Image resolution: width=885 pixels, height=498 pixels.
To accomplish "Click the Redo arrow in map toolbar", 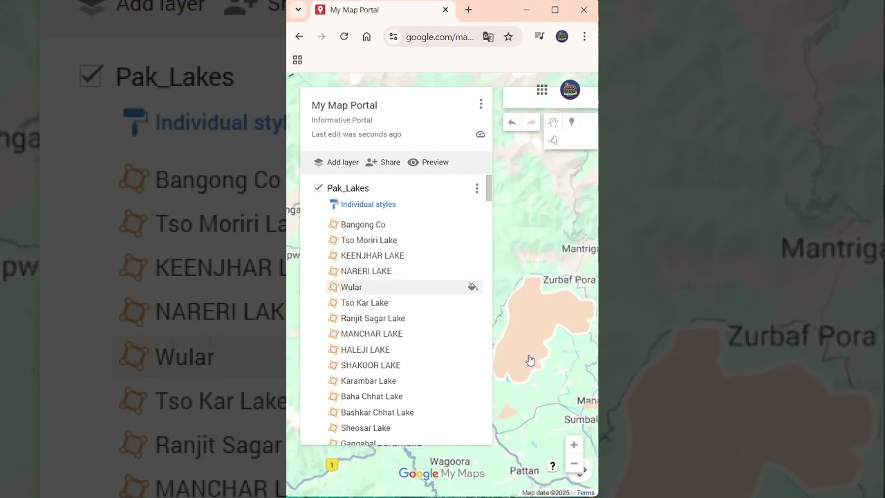I will coord(531,122).
